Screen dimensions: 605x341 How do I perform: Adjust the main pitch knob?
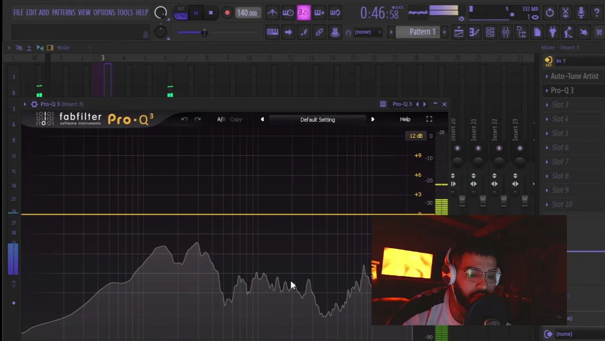click(x=161, y=32)
